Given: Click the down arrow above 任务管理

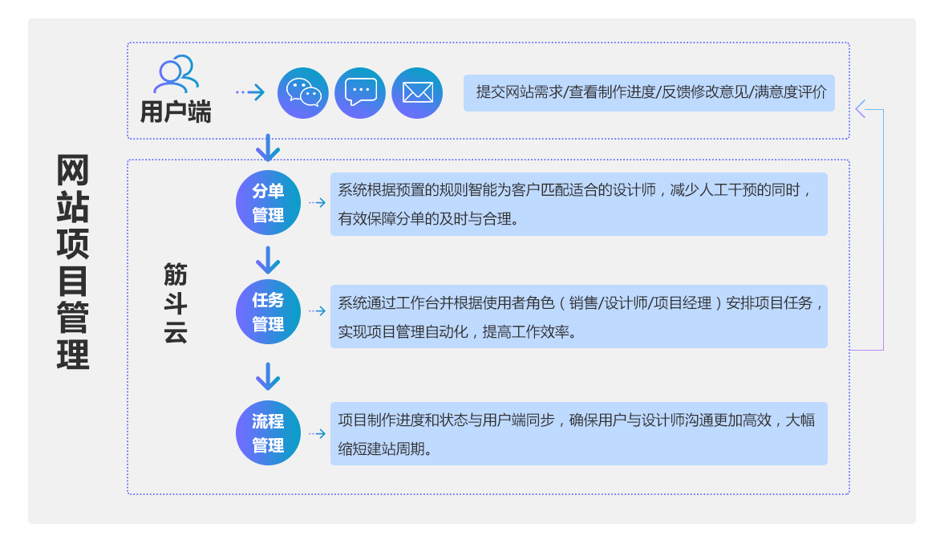Looking at the screenshot, I should point(267,260).
